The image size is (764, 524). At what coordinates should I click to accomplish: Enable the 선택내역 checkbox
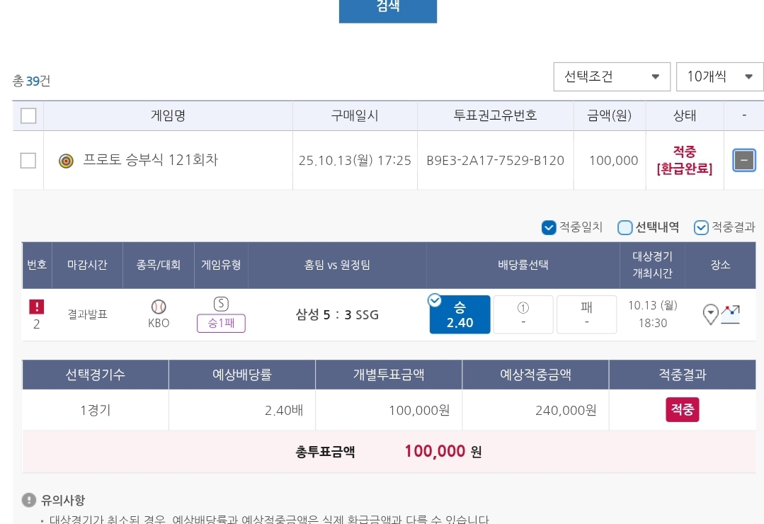click(625, 227)
